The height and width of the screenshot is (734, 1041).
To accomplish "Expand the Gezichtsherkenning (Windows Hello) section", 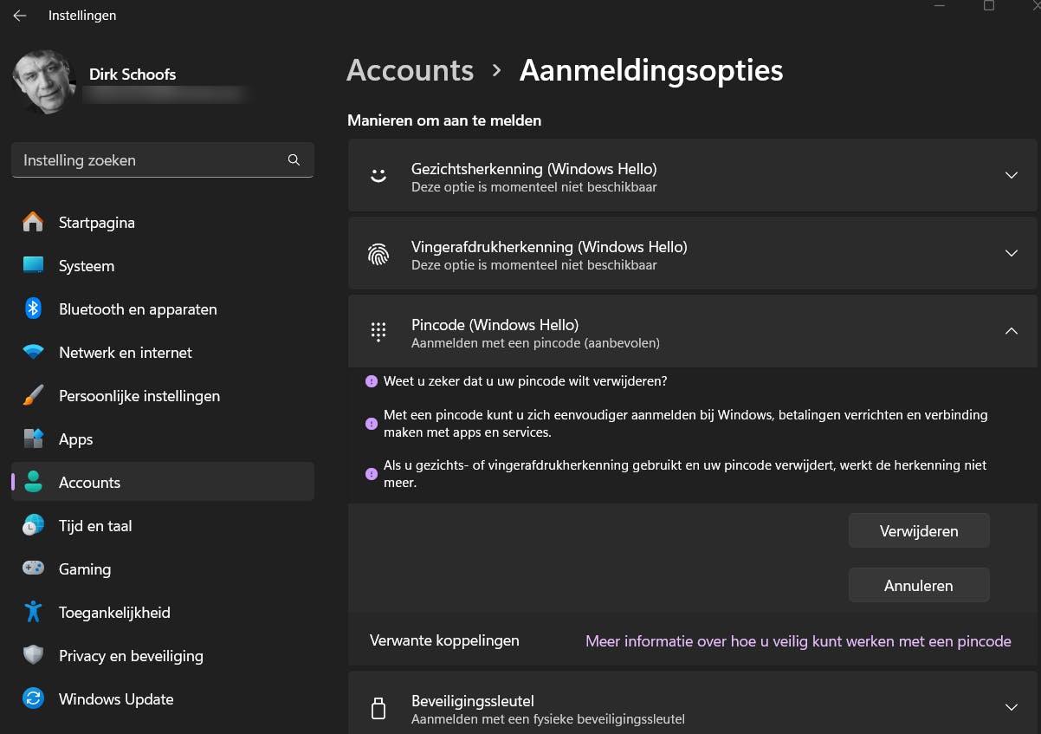I will click(1011, 175).
